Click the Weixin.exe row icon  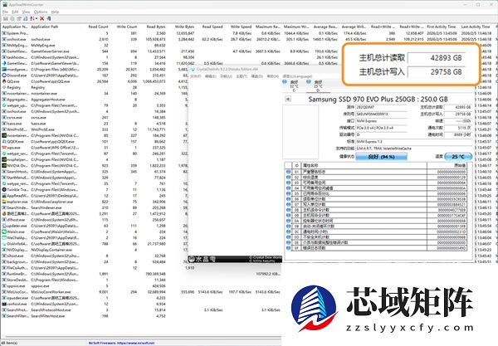[x=4, y=231]
